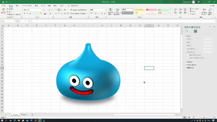Screen dimensions: 217x122
Task: Select the pink Bad (悪い) cell style
Action: point(152,10)
